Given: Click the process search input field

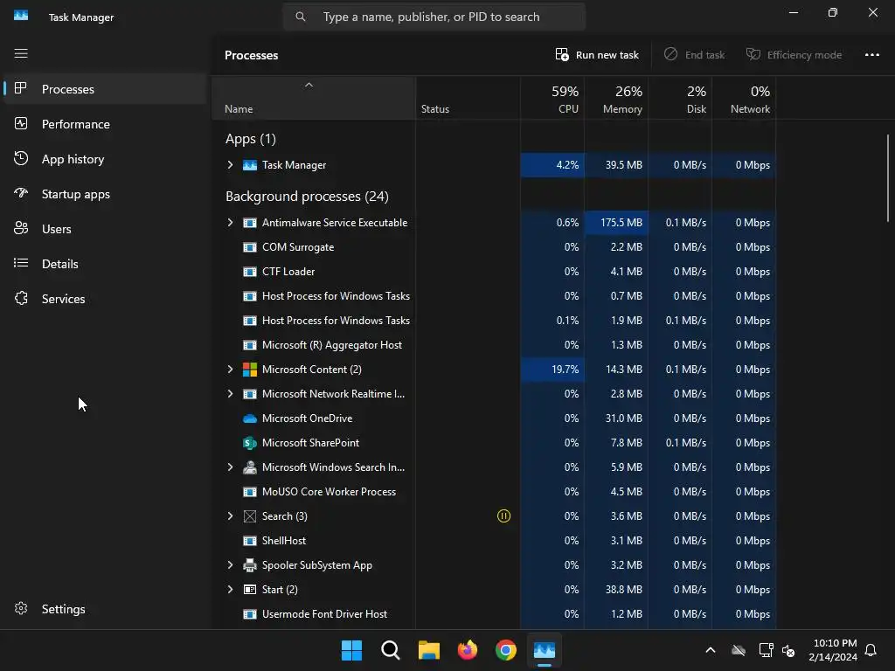Looking at the screenshot, I should tap(434, 17).
